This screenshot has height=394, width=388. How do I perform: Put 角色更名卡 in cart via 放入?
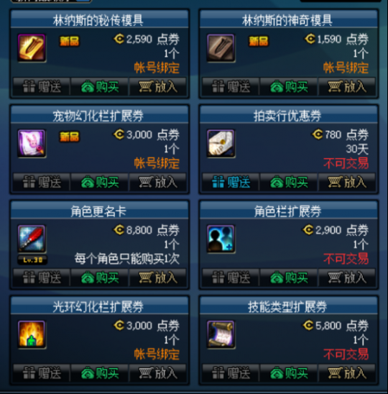[x=157, y=278]
